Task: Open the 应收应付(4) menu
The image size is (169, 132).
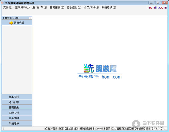Action: pyautogui.click(x=74, y=7)
